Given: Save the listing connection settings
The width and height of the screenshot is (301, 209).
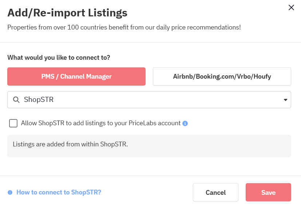Looking at the screenshot, I should 268,192.
